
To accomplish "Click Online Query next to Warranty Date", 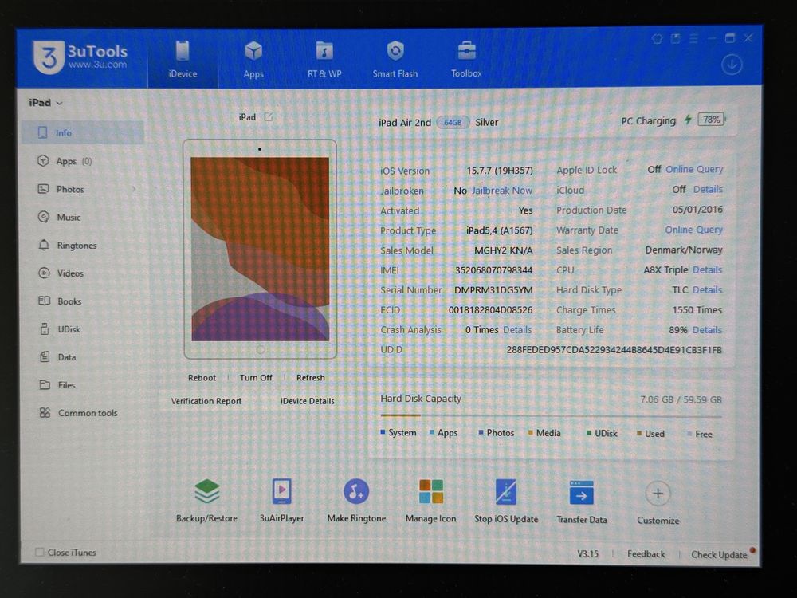I will (x=694, y=230).
